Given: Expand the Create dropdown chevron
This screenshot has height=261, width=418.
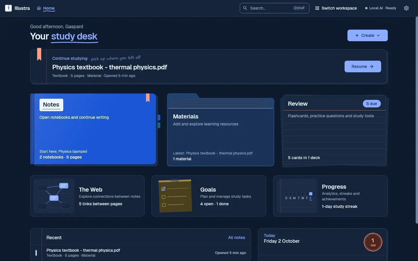Looking at the screenshot, I should [x=378, y=35].
